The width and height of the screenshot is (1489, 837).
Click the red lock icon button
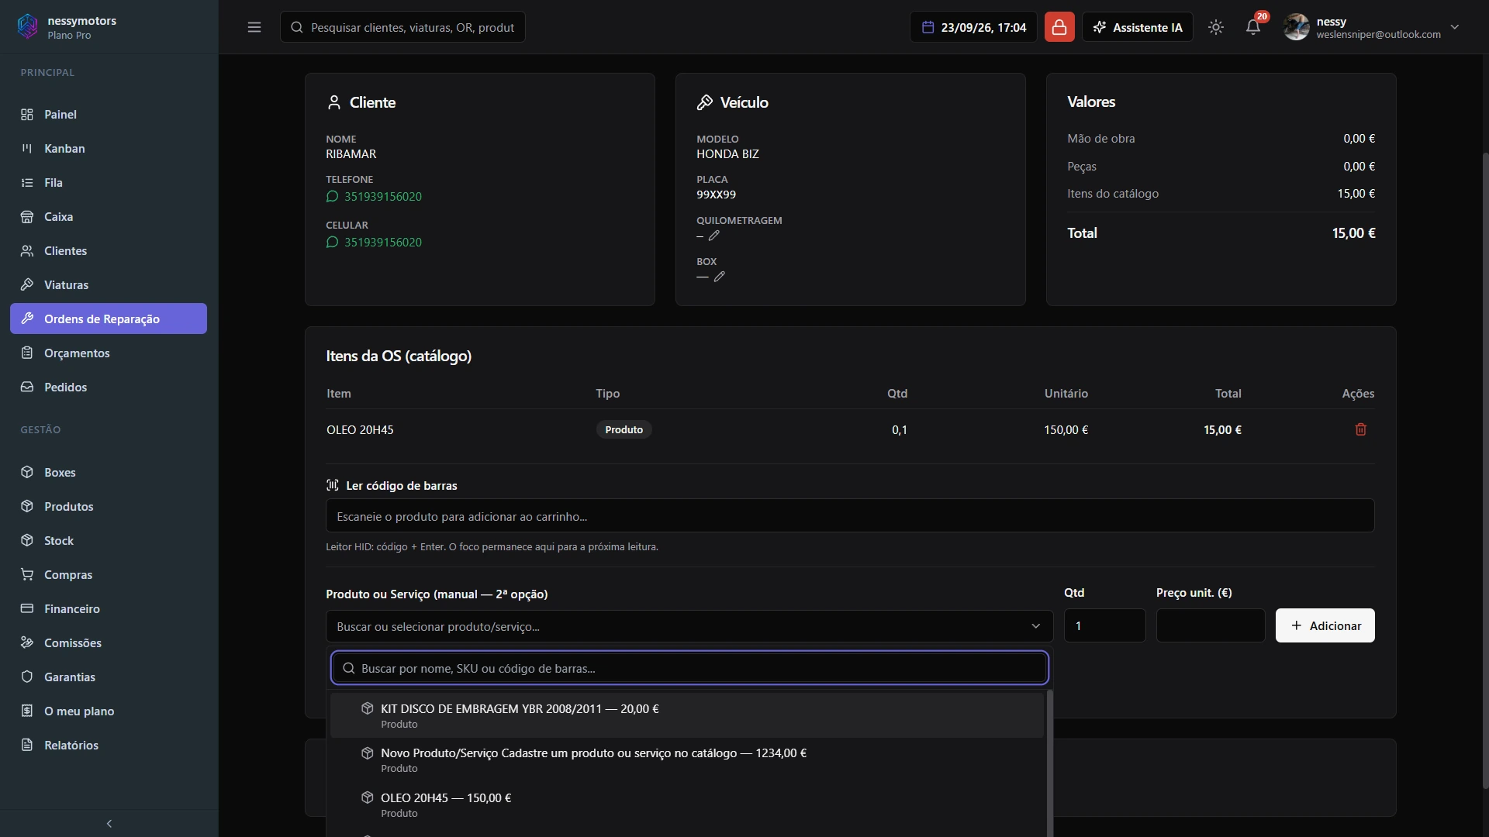[1059, 27]
